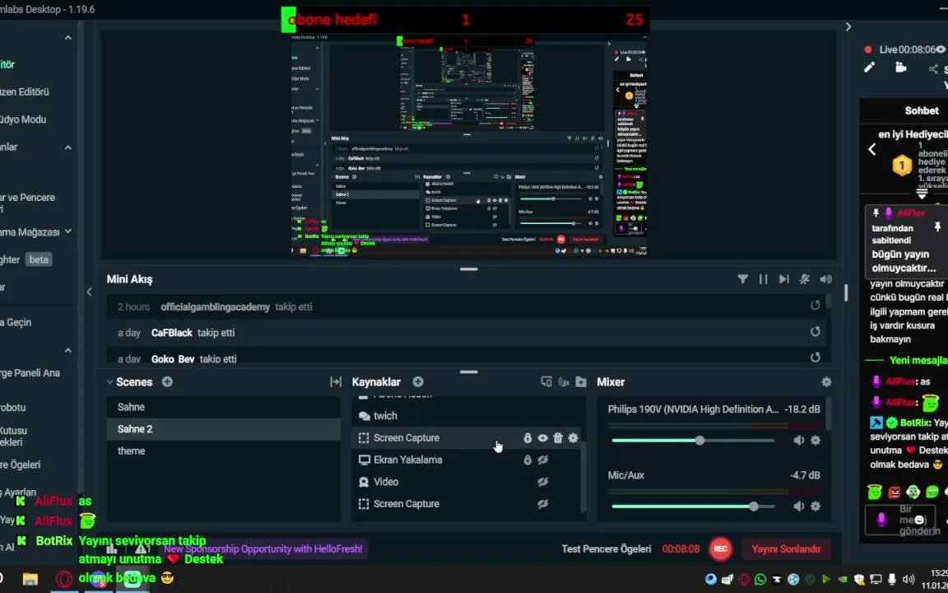This screenshot has width=948, height=593.
Task: Click the officialgamblingacademy event row
Action: pyautogui.click(x=466, y=306)
